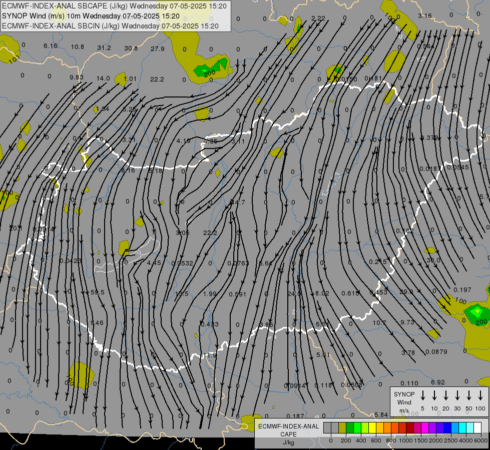Click the 5.01 value on the map

pyautogui.click(x=323, y=355)
